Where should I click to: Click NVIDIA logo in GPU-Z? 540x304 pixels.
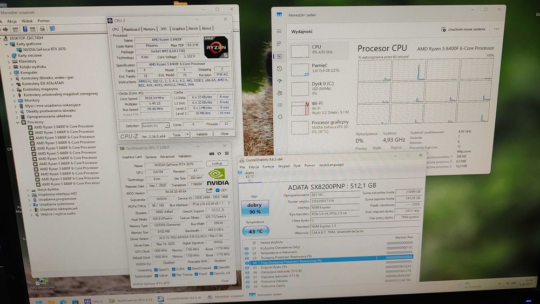[x=218, y=177]
